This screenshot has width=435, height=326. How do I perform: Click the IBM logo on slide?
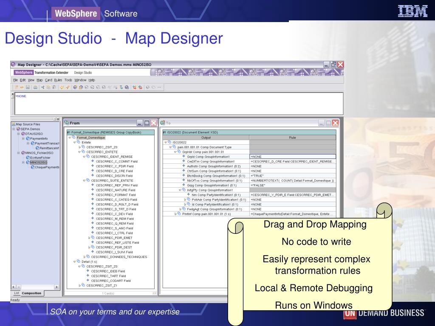coord(412,11)
